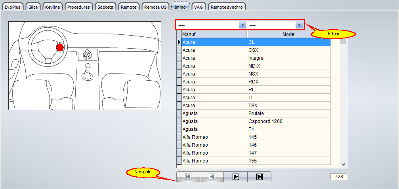Screen dimensions: 399x189
Task: Select the MD-X model cell
Action: 289,66
